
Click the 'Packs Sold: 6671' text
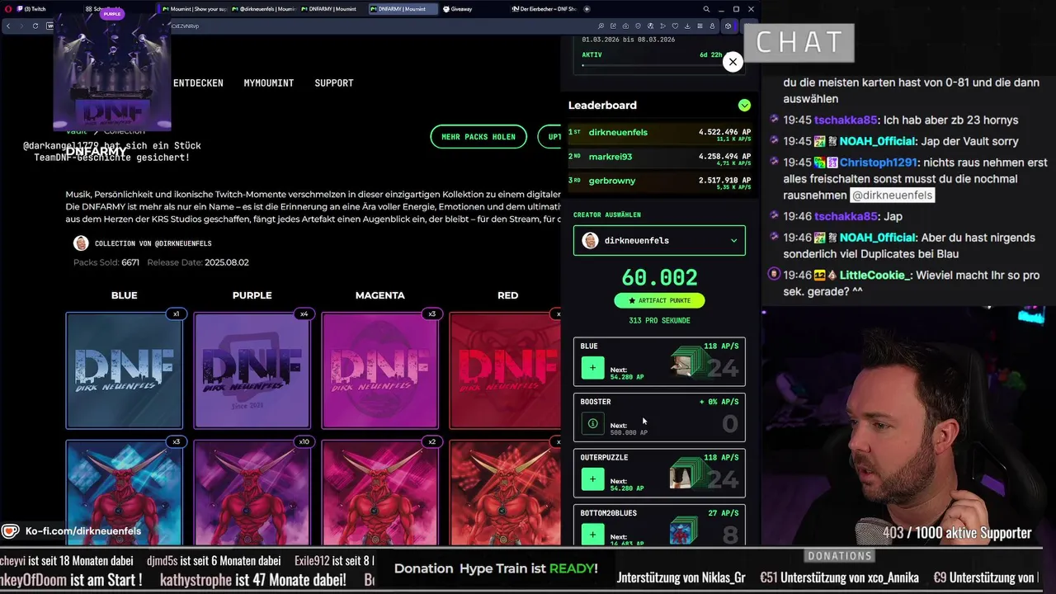[106, 262]
